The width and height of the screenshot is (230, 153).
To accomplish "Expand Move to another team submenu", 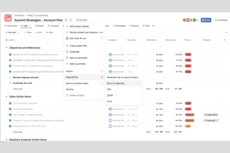I will point(84,83).
